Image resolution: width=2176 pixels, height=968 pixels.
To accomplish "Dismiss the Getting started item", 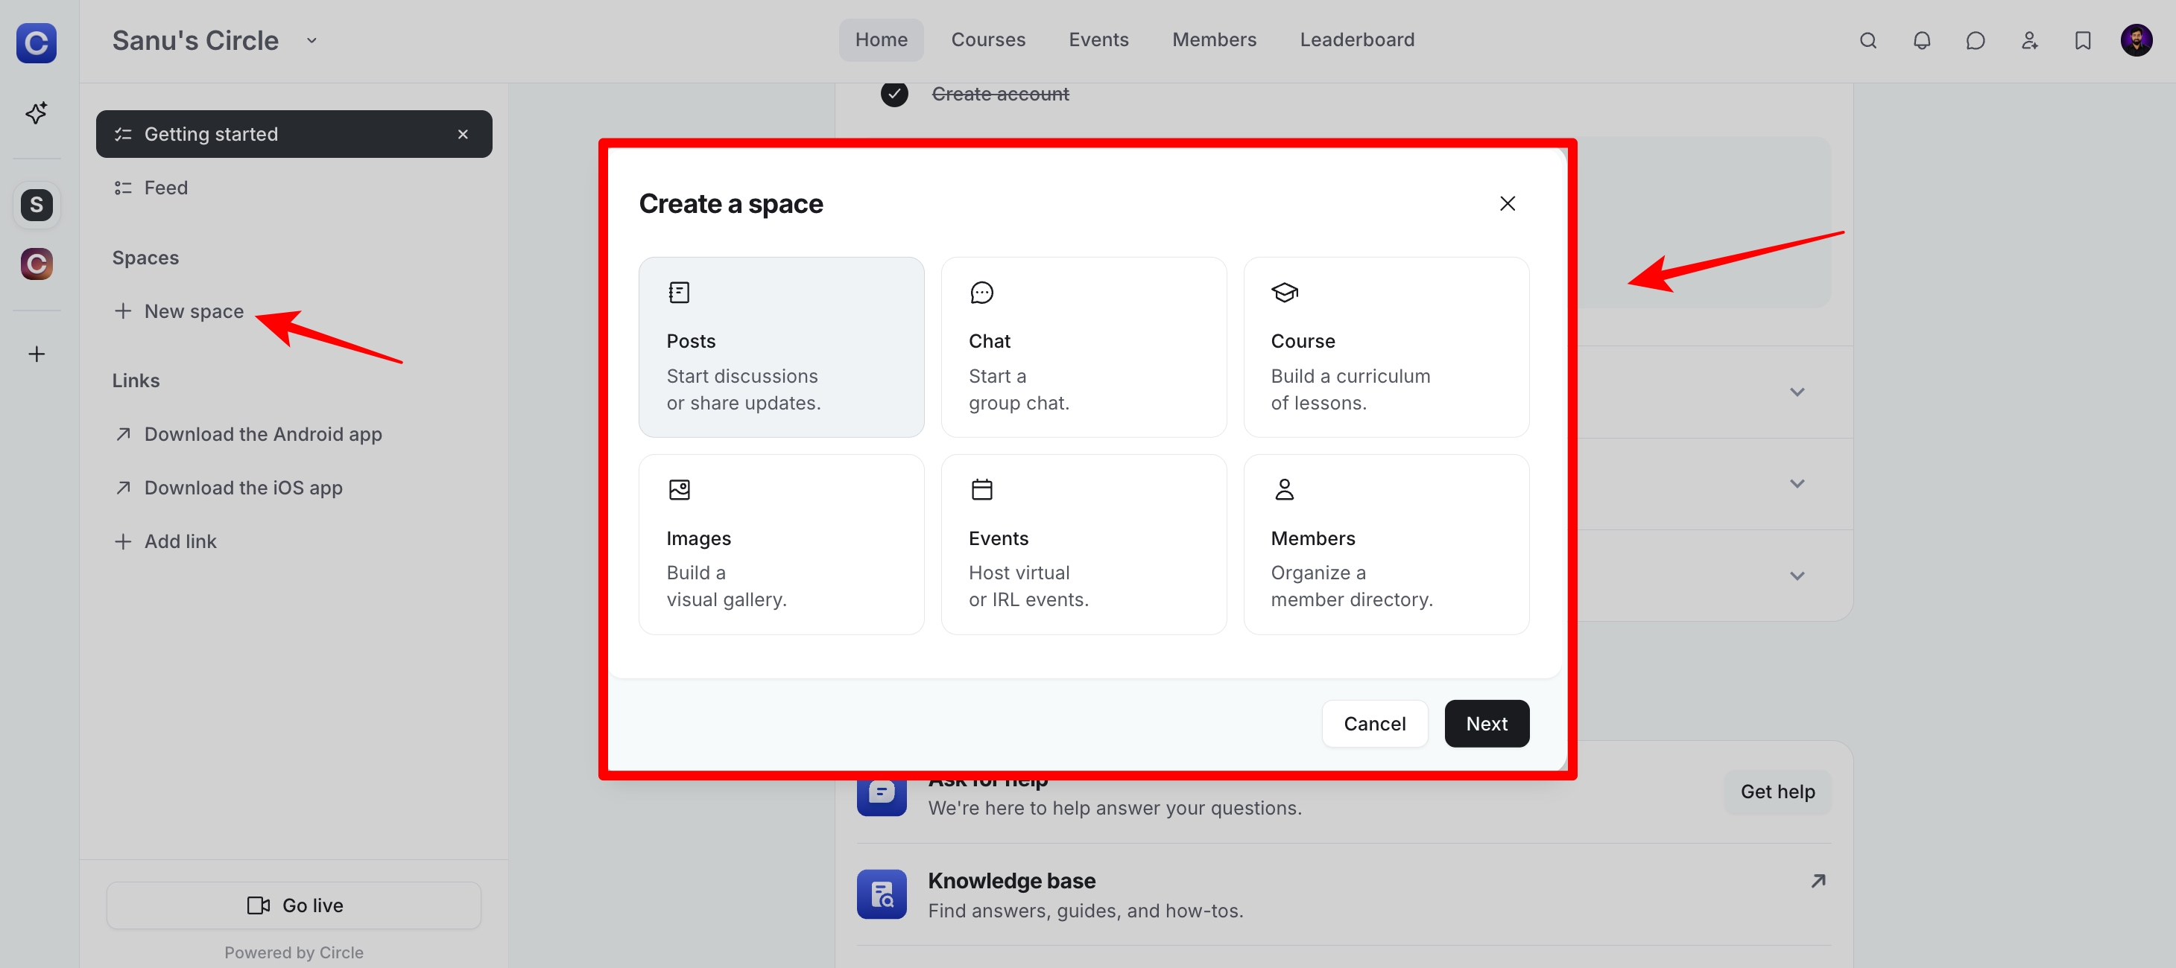I will 463,134.
